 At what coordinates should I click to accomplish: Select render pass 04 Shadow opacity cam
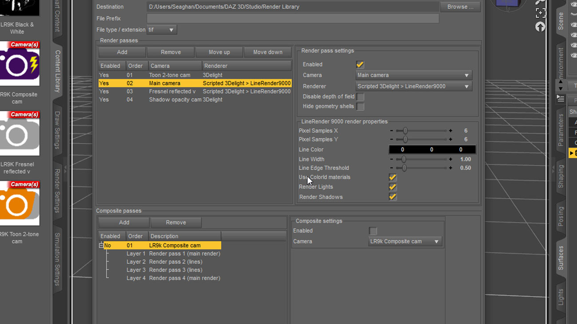(x=195, y=100)
